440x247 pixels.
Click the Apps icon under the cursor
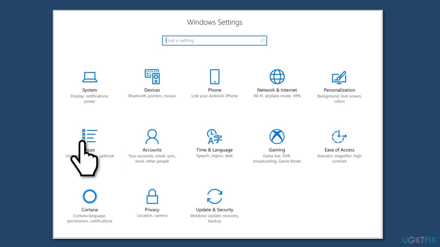90,136
